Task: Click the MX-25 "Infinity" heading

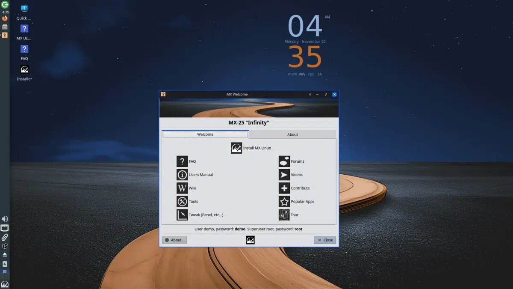Action: [x=249, y=123]
